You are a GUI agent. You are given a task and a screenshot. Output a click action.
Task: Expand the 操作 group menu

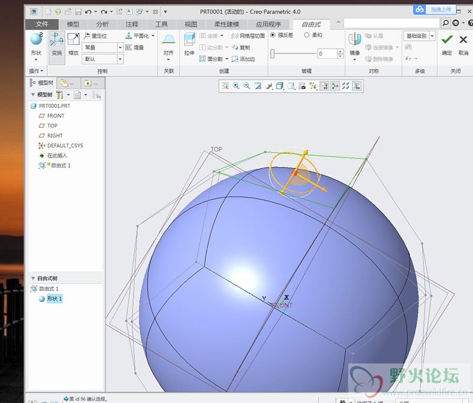click(x=36, y=71)
